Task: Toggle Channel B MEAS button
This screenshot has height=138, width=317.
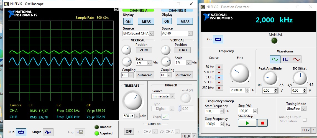Action: point(185,21)
